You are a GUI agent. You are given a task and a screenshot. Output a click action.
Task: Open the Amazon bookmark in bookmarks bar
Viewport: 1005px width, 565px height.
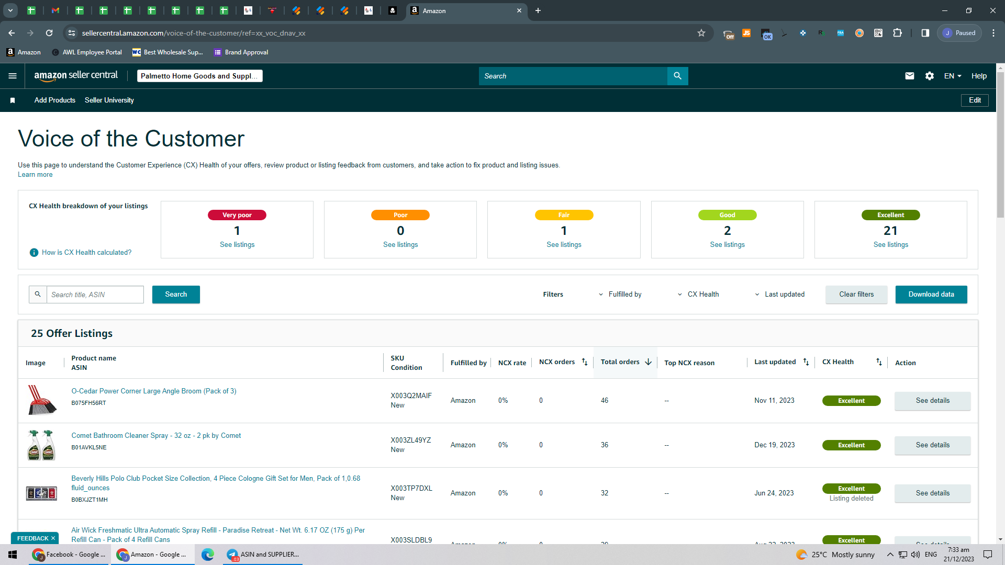pyautogui.click(x=24, y=52)
